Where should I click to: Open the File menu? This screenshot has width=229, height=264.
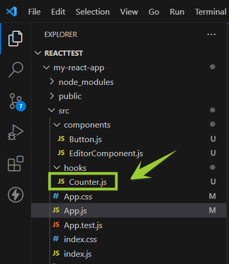(34, 12)
